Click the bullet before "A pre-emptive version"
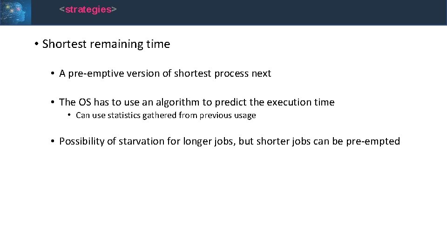The image size is (447, 251). pyautogui.click(x=53, y=73)
